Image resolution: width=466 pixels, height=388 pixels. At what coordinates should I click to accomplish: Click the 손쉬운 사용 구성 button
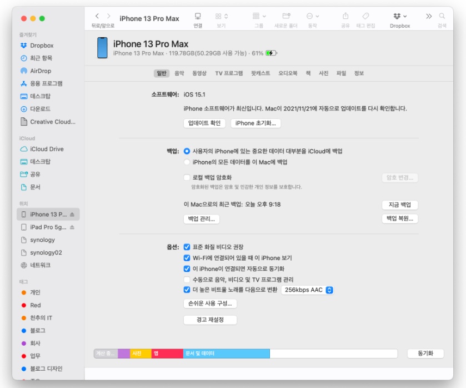point(210,304)
